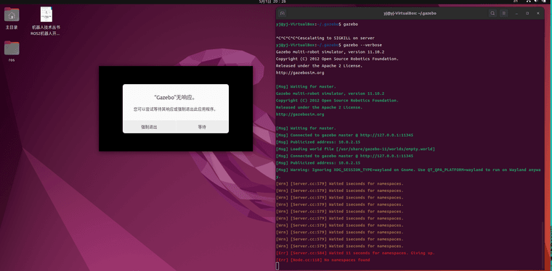This screenshot has height=271, width=552.
Task: Click the terminal title yj@yj-VirtualBox: ~/.gazebo
Action: [410, 13]
